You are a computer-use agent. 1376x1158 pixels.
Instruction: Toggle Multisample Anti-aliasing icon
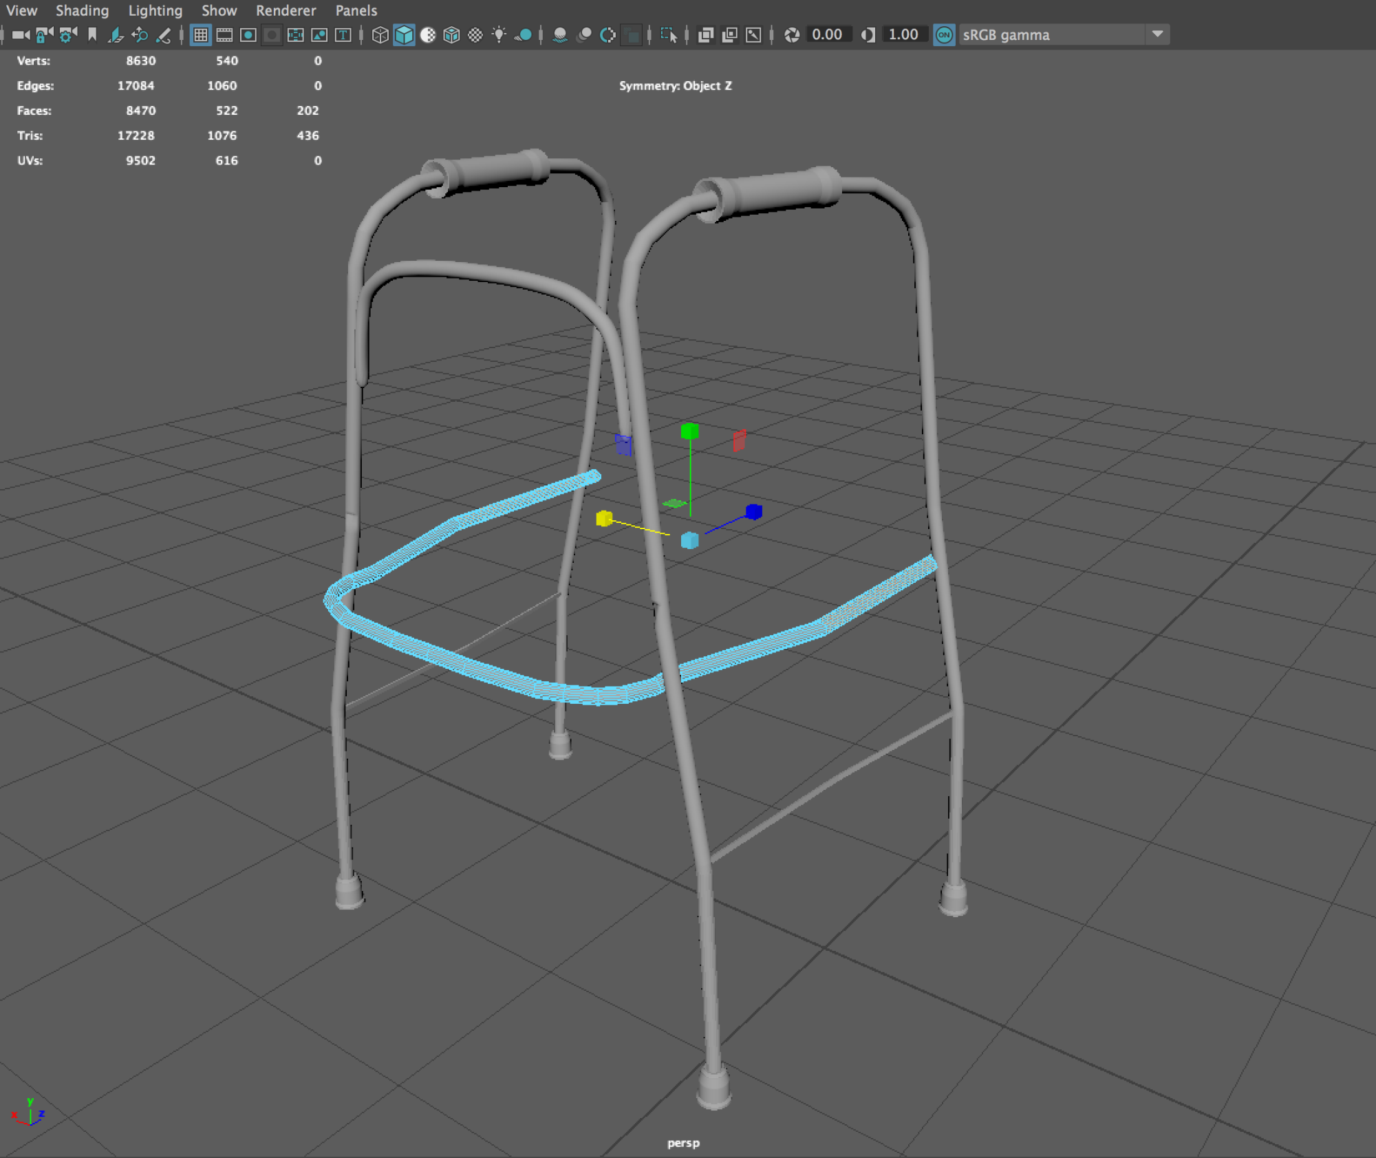[x=608, y=34]
